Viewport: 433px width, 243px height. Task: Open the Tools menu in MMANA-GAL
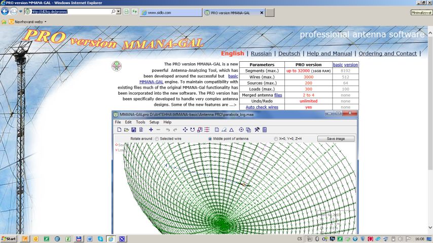[x=140, y=122]
